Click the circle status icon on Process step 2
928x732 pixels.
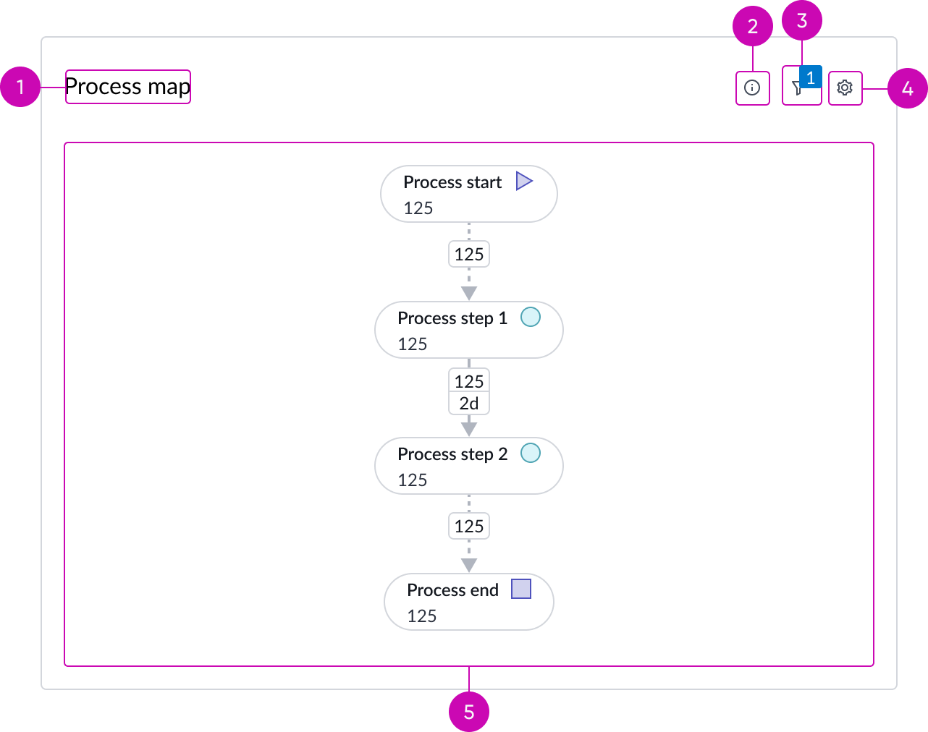click(x=531, y=453)
